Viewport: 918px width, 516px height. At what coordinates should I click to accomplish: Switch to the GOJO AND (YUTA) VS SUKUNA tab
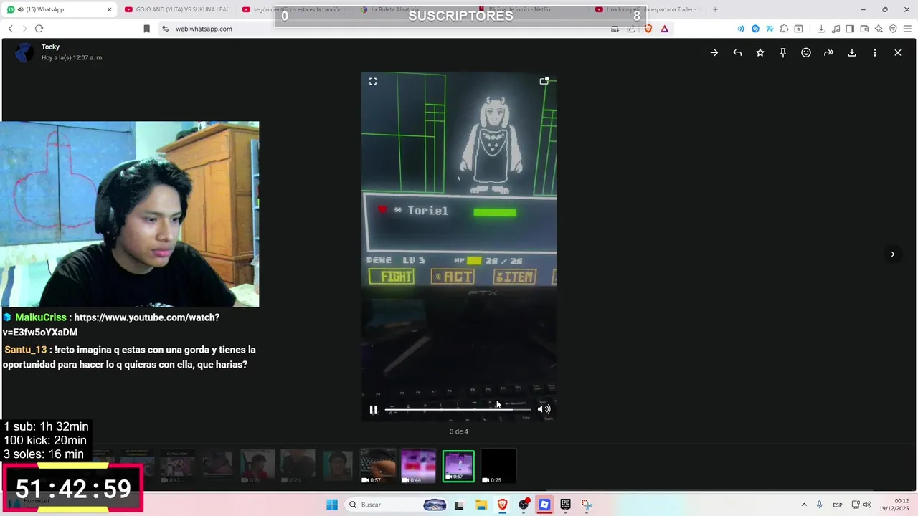tap(177, 9)
